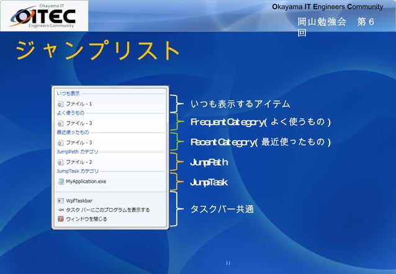
Task: Click the WpfTaskbar entry text
Action: coord(79,201)
